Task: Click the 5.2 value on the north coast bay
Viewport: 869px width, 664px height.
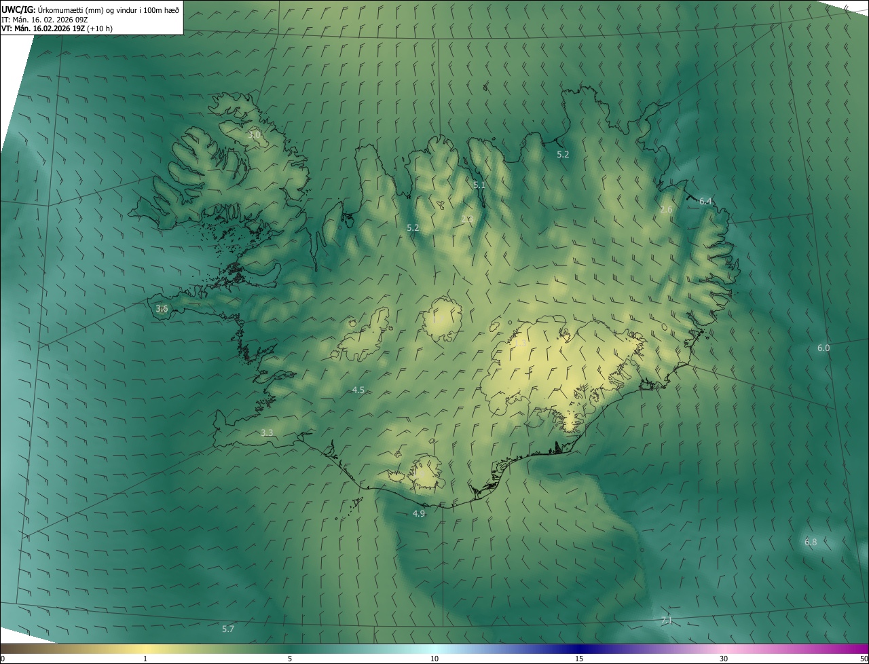Action: click(x=563, y=154)
